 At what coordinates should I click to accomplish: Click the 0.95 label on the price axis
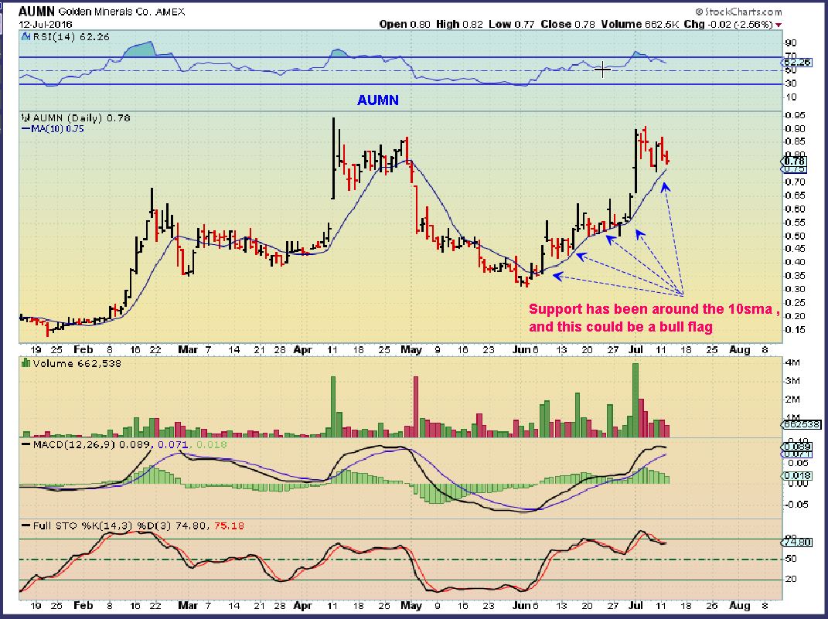click(x=795, y=116)
